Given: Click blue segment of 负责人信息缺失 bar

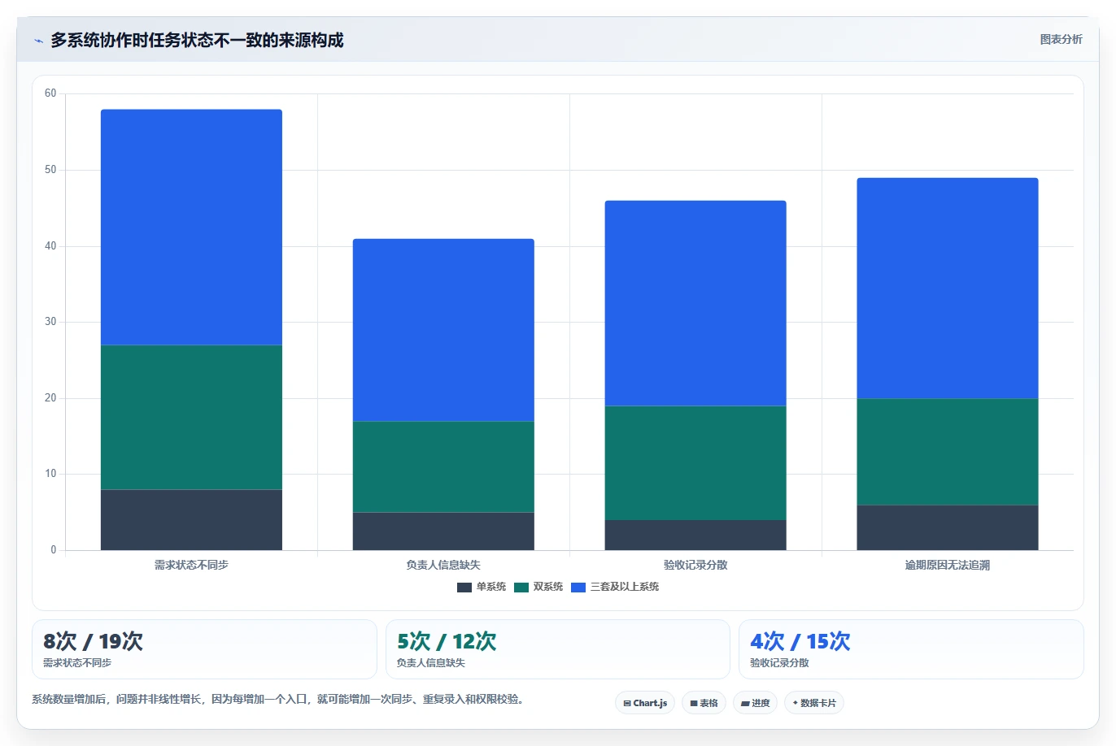Looking at the screenshot, I should (x=443, y=330).
